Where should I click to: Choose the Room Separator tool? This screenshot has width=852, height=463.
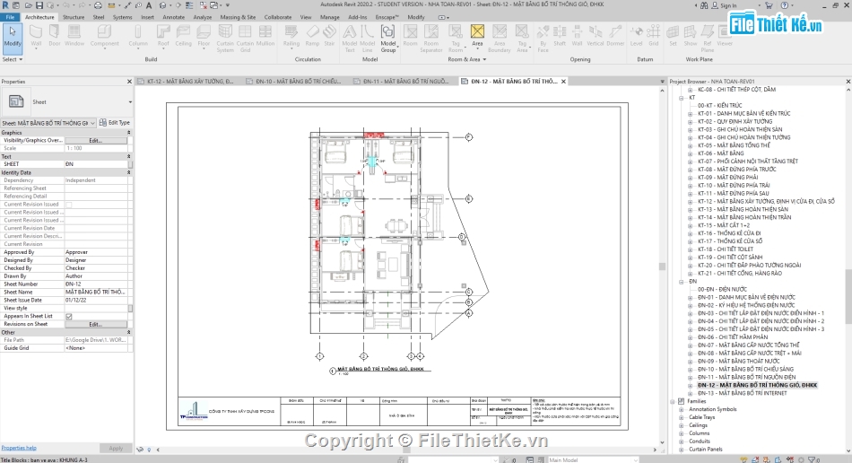tap(430, 38)
